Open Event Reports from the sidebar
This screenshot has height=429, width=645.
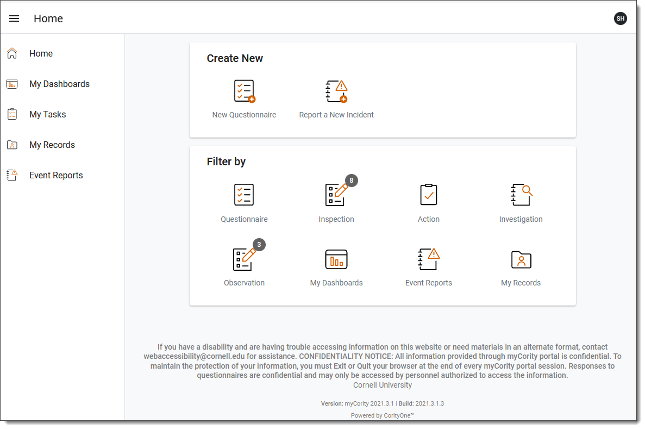point(56,175)
